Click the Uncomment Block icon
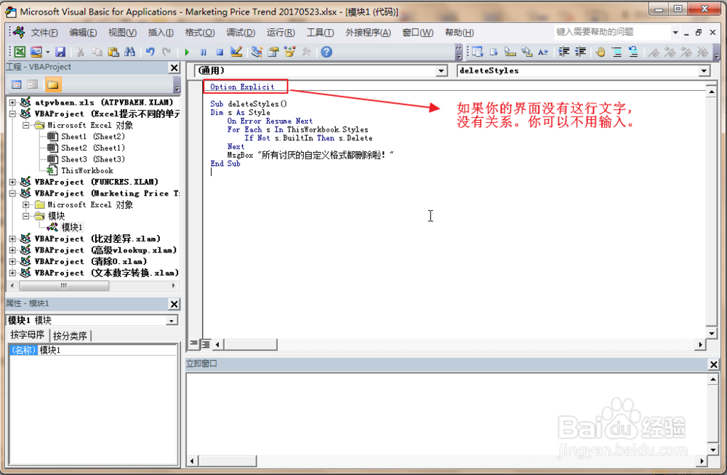This screenshot has width=727, height=475. (633, 52)
